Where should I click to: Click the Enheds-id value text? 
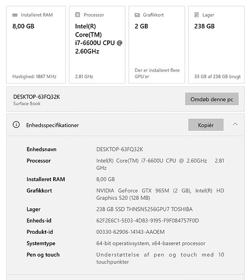[x=148, y=221]
